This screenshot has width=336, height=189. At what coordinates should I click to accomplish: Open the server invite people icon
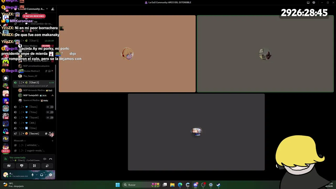click(x=52, y=9)
